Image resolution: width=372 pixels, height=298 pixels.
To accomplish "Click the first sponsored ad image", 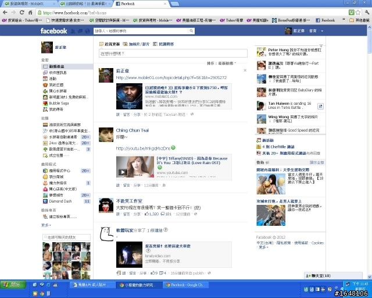I will (271, 184).
